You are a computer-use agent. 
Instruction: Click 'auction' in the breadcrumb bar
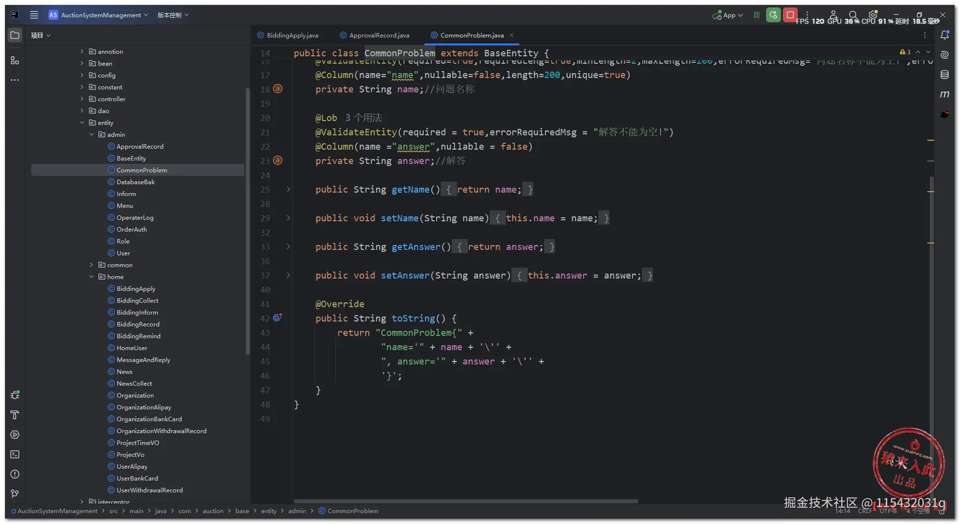click(x=213, y=511)
